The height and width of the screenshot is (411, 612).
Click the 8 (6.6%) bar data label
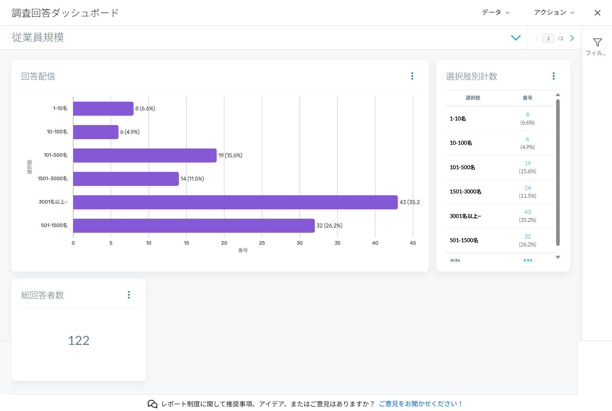[x=145, y=109]
